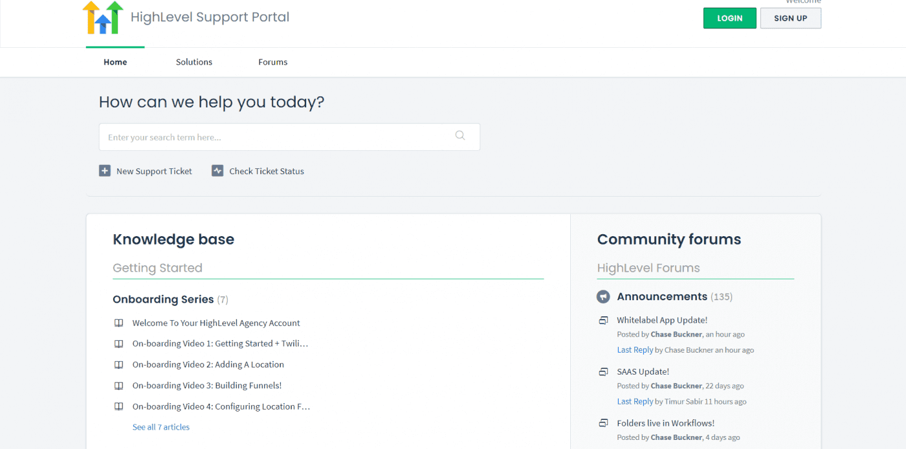The image size is (906, 449).
Task: Open the SAAS Update! topic
Action: 643,372
